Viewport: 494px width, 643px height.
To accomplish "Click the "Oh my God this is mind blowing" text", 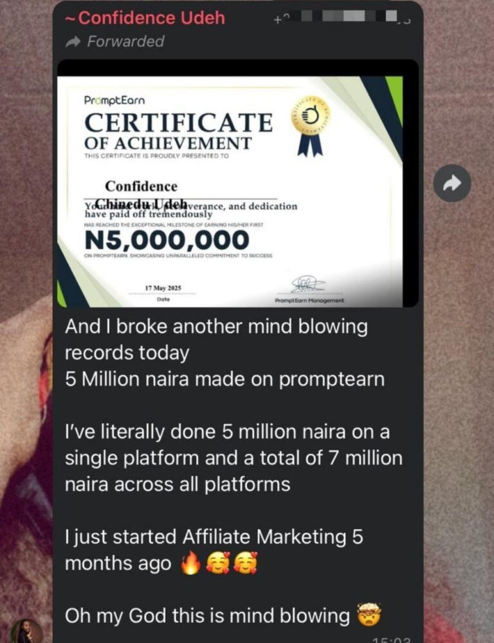I will (x=207, y=615).
